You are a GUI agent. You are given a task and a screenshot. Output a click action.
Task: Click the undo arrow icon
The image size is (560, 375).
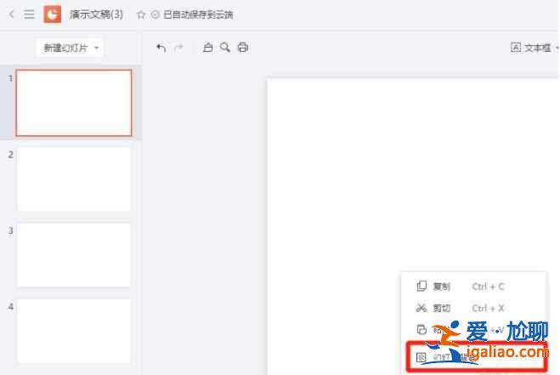[161, 48]
